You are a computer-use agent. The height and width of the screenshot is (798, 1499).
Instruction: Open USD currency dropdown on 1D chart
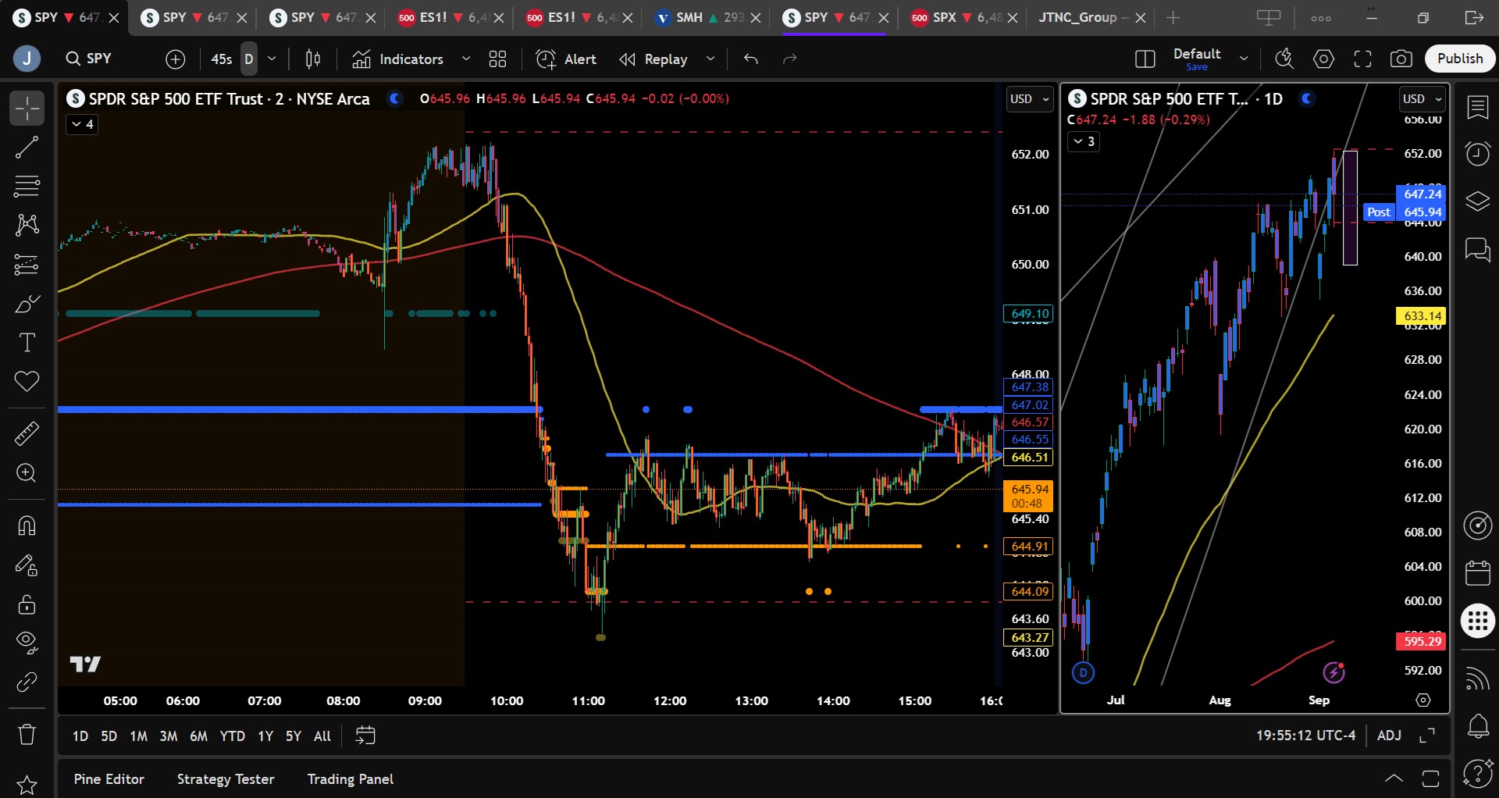(1422, 99)
